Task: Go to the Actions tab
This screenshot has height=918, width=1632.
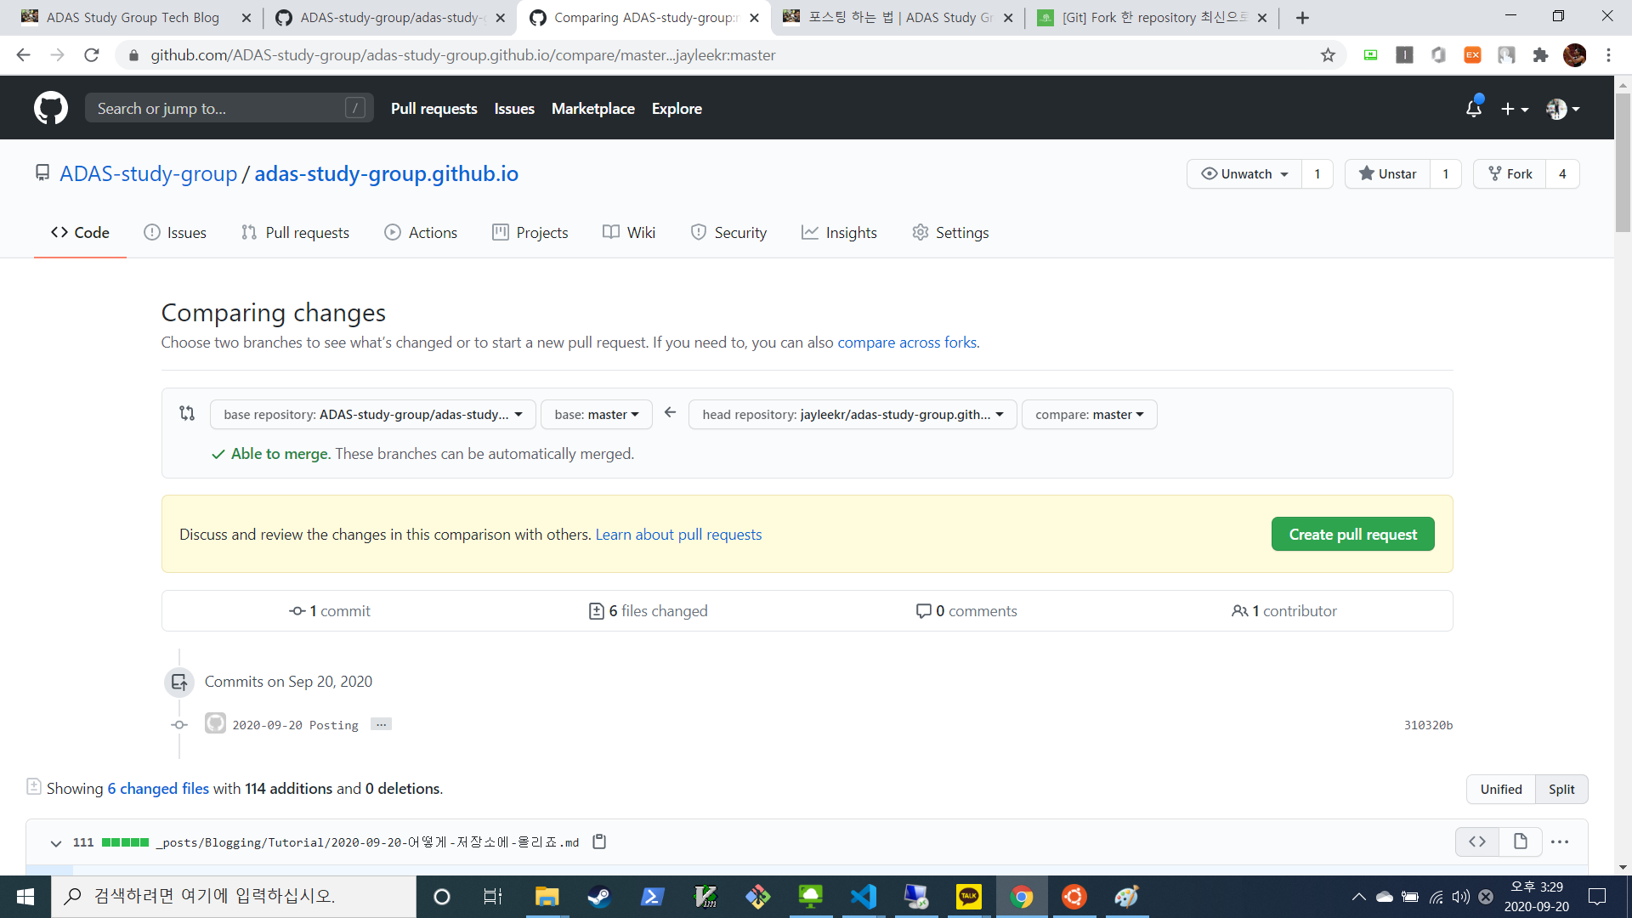Action: pos(421,232)
